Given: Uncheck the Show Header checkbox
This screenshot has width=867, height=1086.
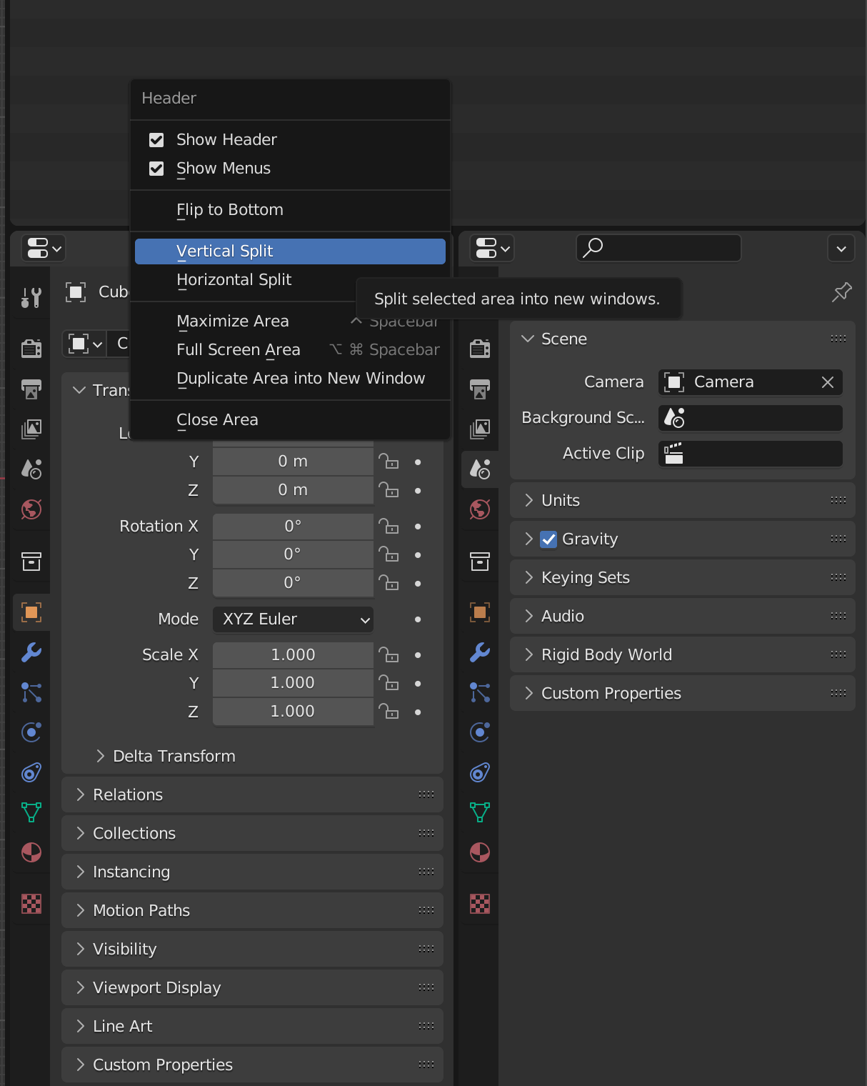Looking at the screenshot, I should (156, 140).
